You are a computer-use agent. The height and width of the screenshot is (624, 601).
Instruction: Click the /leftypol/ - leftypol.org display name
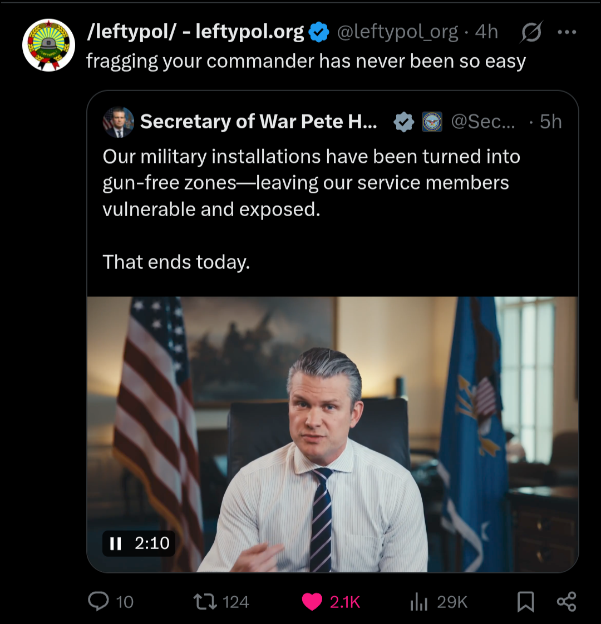click(195, 32)
